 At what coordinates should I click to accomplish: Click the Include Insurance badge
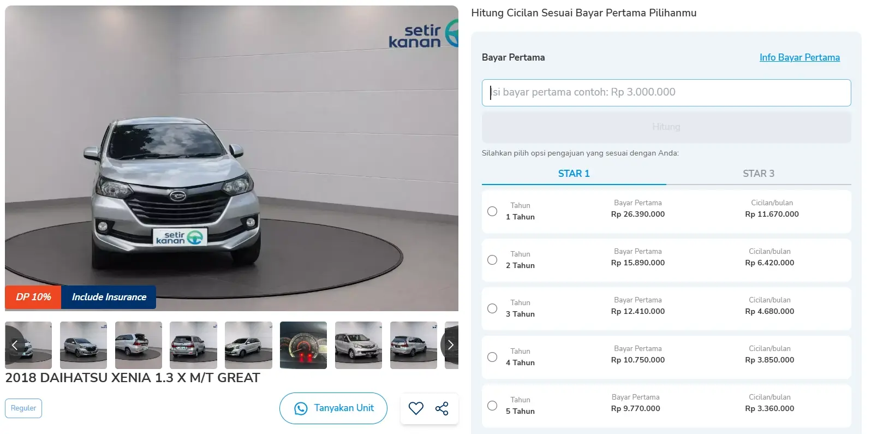click(109, 297)
